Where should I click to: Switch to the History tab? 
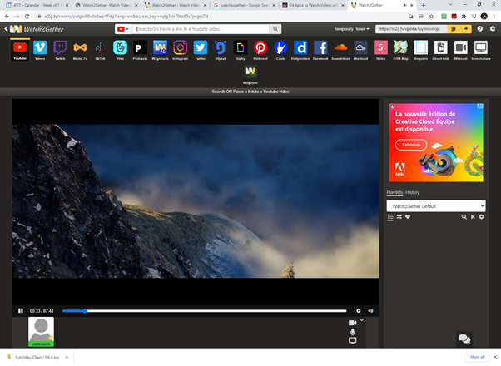pos(412,192)
